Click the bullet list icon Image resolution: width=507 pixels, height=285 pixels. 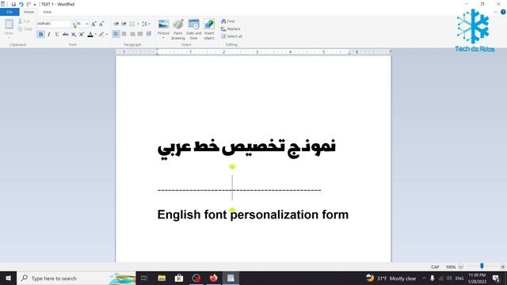pyautogui.click(x=132, y=24)
